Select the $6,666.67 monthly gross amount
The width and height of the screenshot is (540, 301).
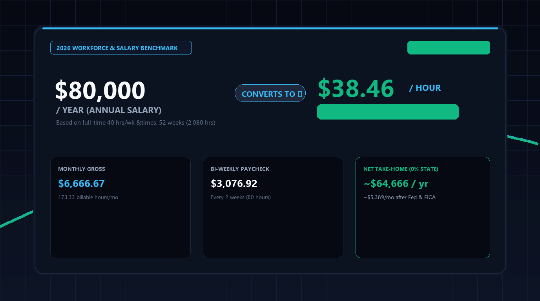coord(81,183)
